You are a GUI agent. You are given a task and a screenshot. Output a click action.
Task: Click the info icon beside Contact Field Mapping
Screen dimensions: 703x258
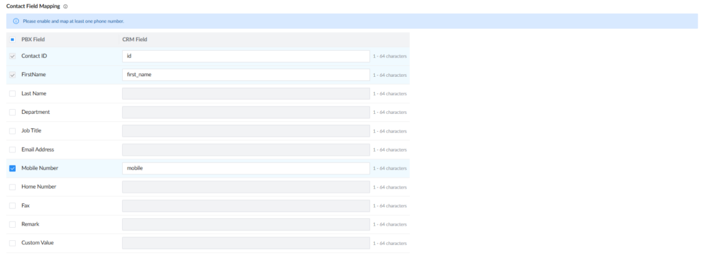coord(65,7)
